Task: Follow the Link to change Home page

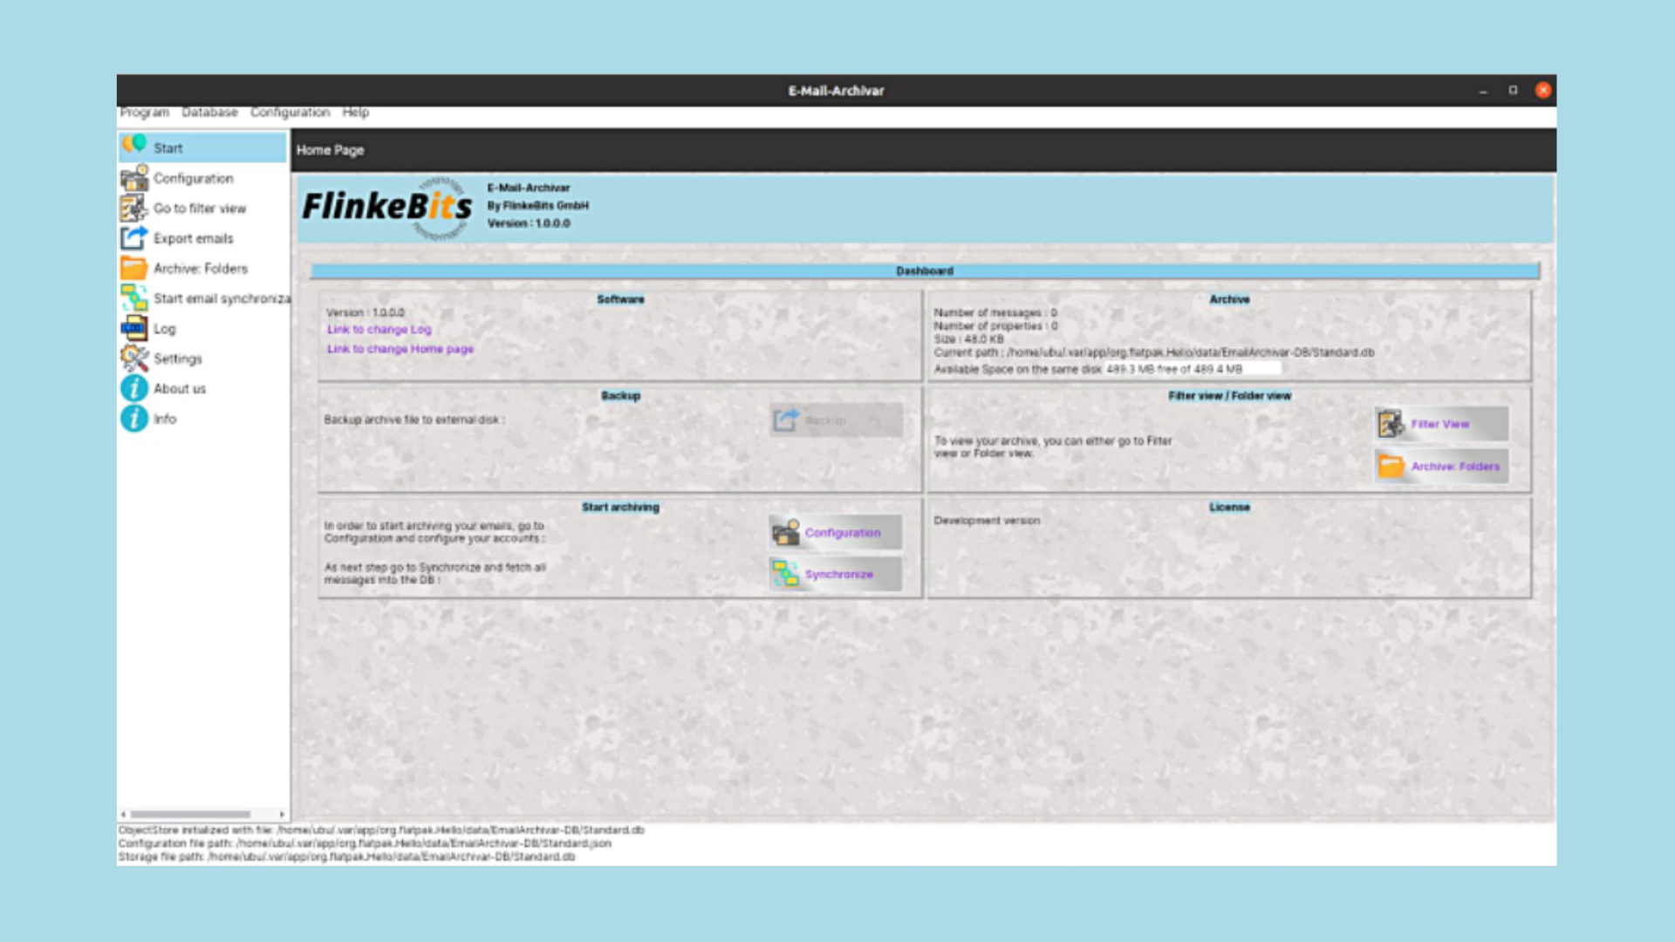Action: point(400,349)
